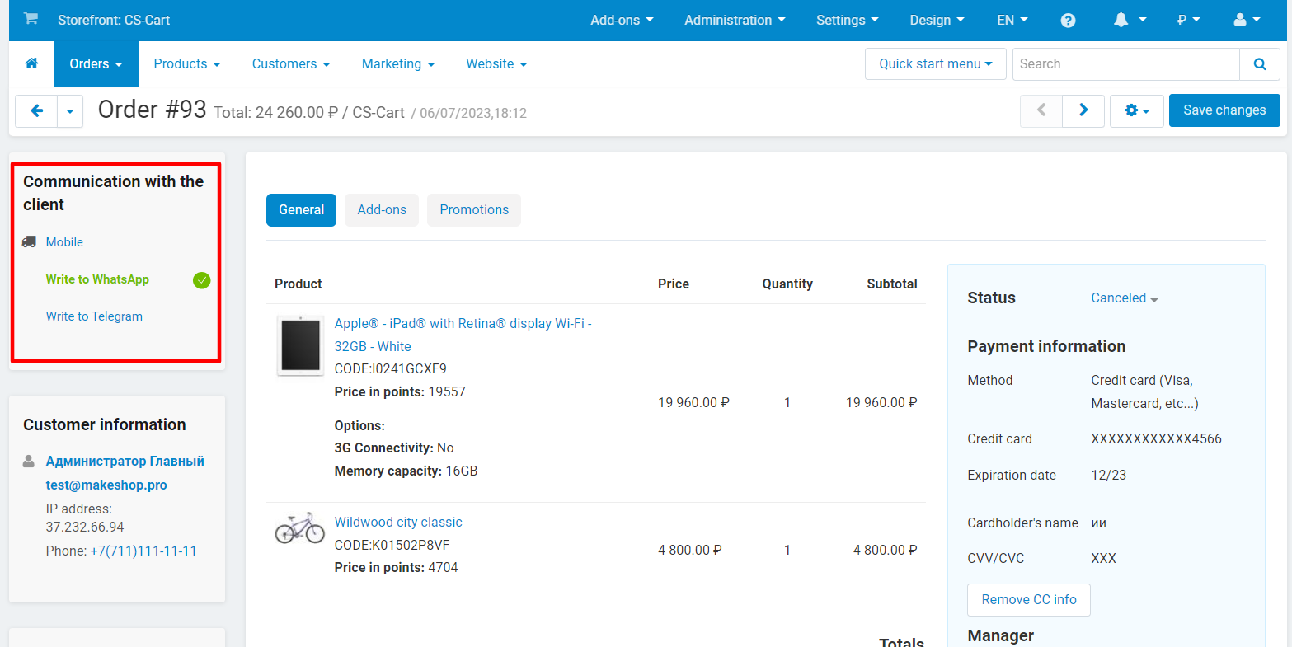Open the gear actions menu

click(1136, 110)
